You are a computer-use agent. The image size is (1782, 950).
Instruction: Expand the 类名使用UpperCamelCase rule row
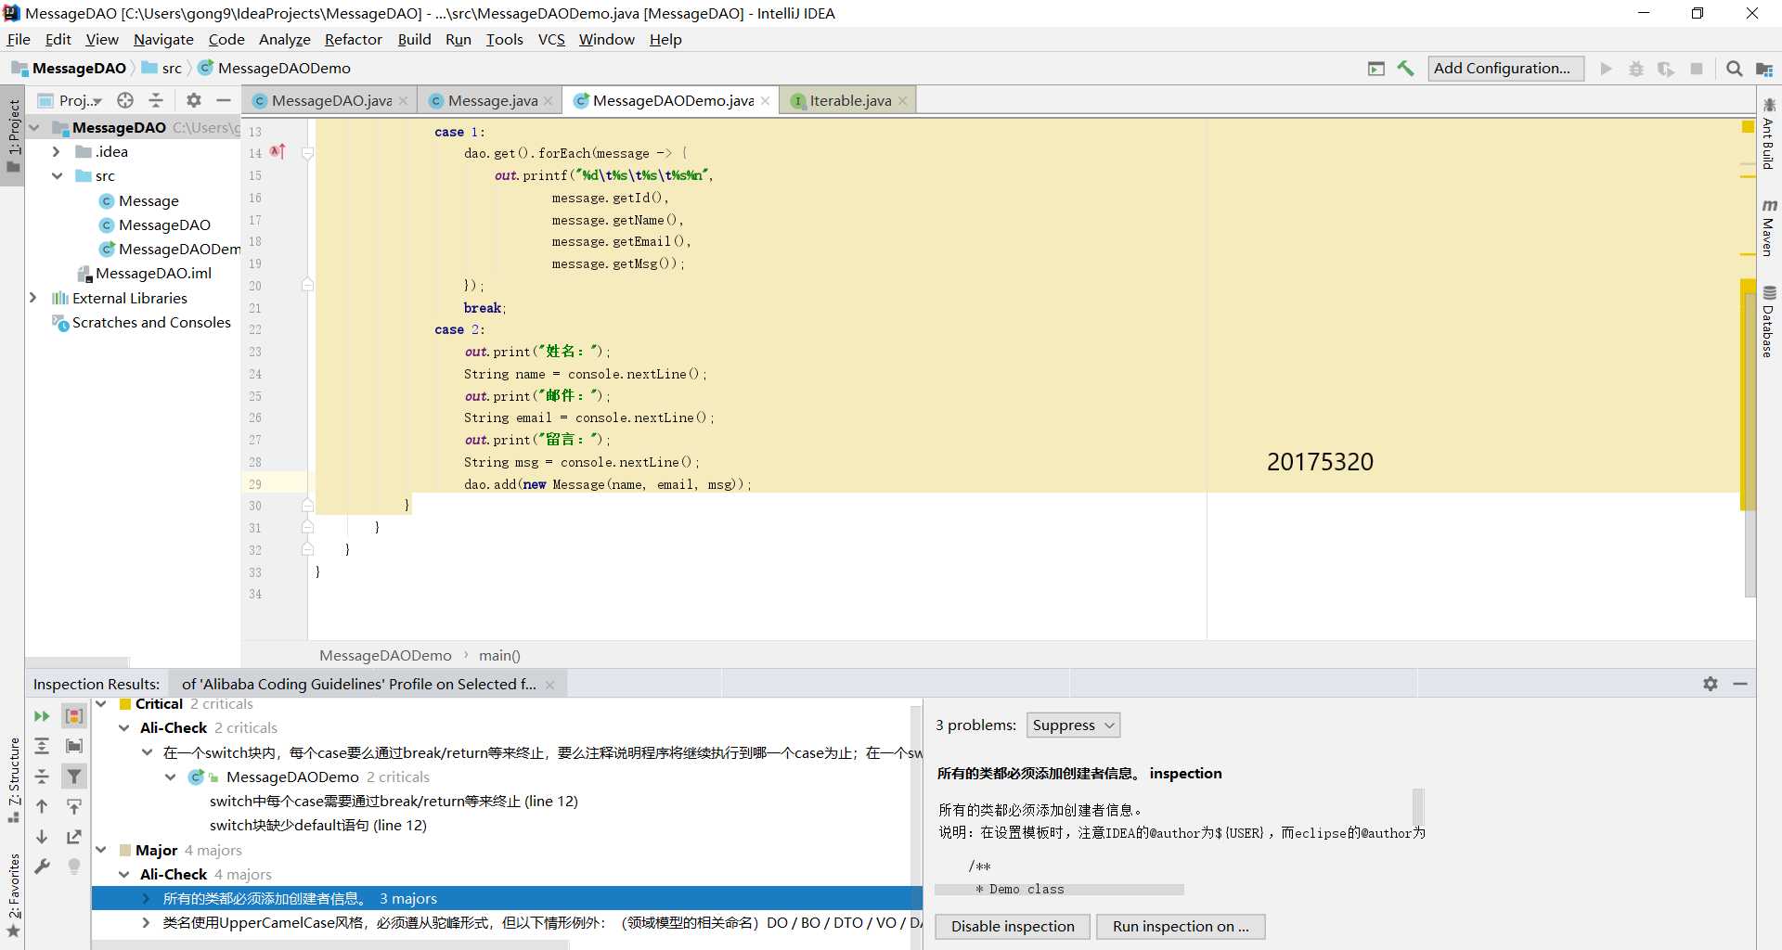pyautogui.click(x=146, y=922)
